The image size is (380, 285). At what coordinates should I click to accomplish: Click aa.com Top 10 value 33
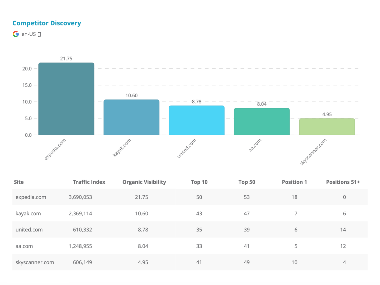(199, 246)
